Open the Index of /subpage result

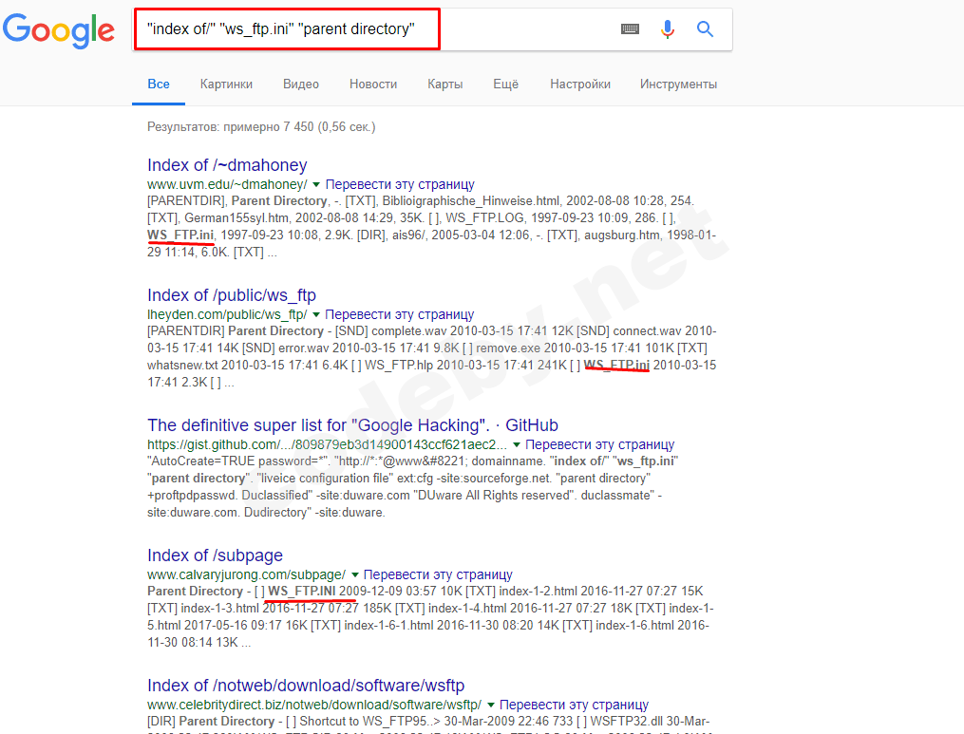coord(215,555)
